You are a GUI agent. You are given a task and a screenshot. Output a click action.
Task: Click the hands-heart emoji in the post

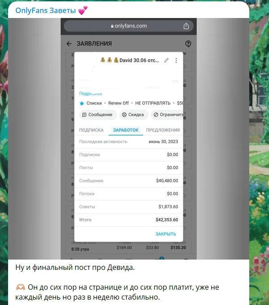(20, 287)
